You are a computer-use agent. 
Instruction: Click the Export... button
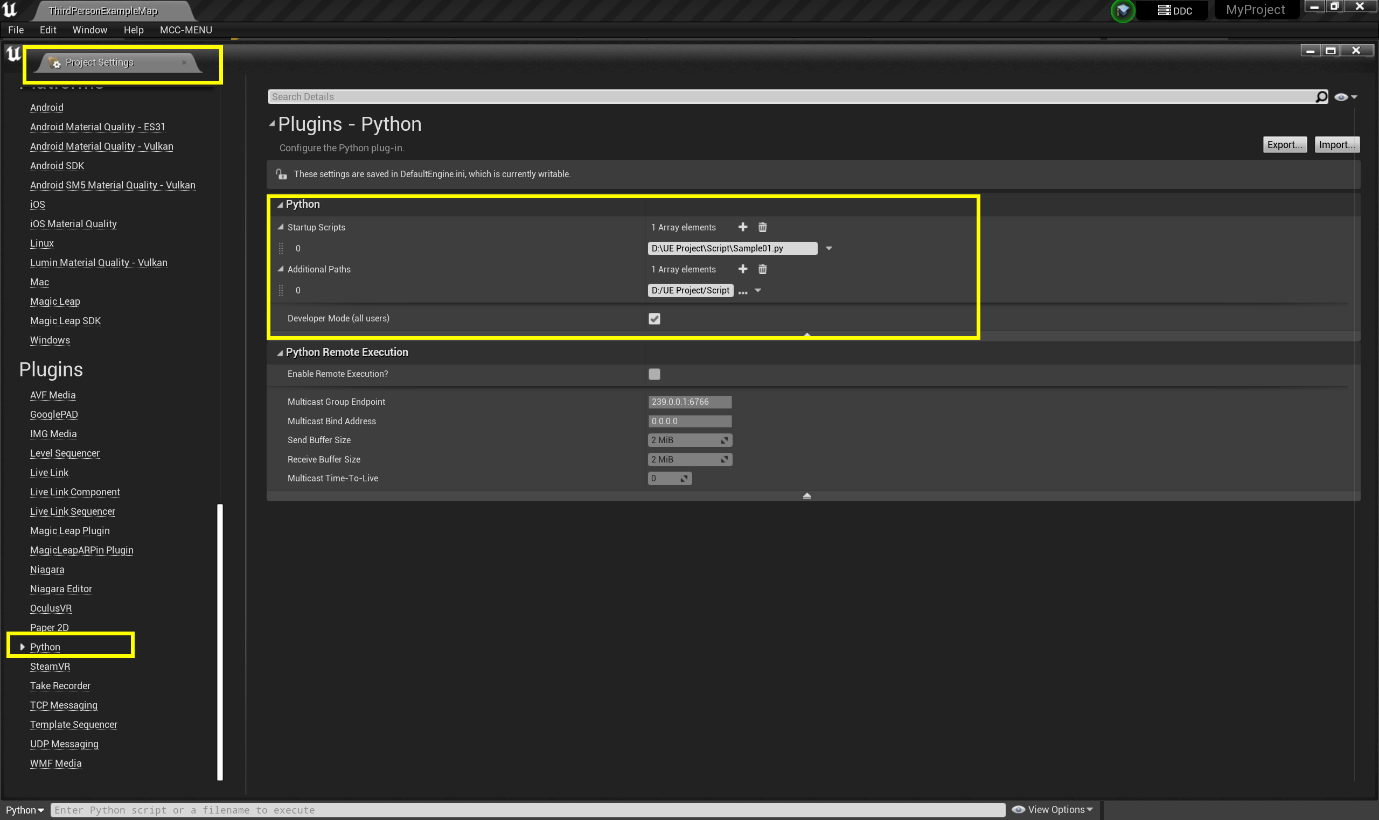(1285, 145)
